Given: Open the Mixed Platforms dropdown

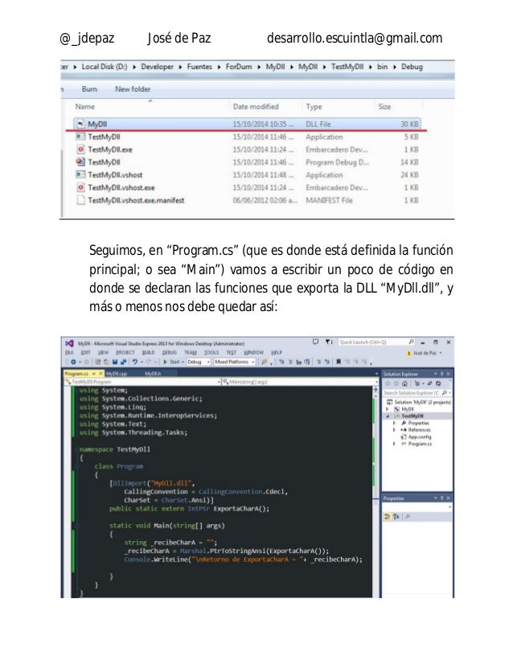Looking at the screenshot, I should tap(234, 362).
